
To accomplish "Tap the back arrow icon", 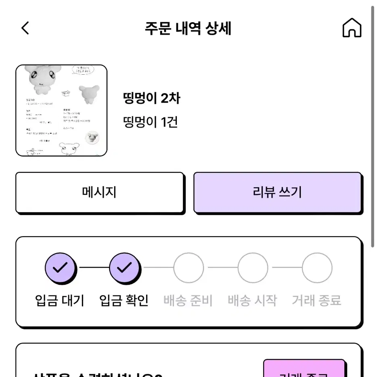I will (25, 28).
